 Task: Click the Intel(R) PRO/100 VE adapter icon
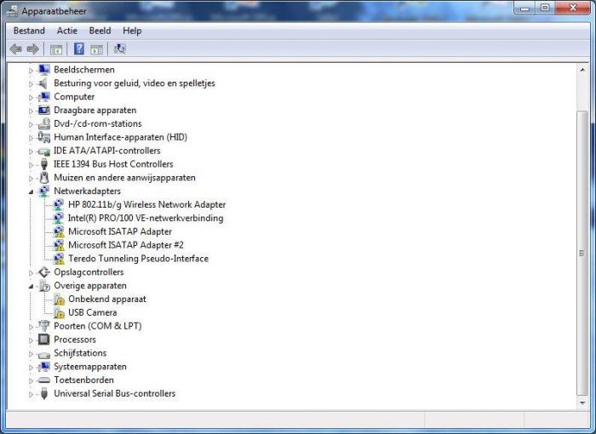59,218
